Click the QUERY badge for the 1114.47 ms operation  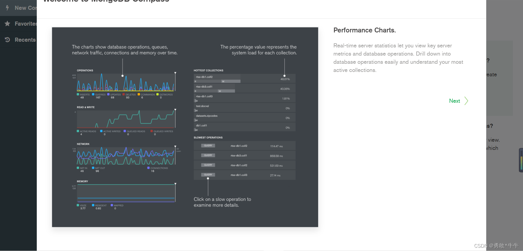tap(208, 146)
